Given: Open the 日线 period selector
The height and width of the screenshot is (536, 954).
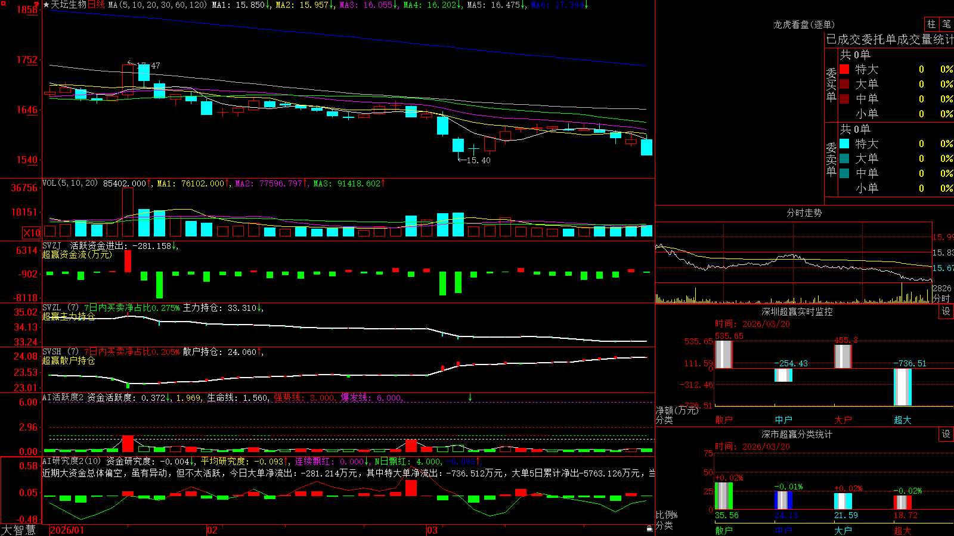Looking at the screenshot, I should click(96, 5).
